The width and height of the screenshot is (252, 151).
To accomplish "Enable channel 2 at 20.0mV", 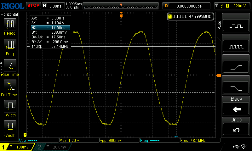I will (53, 147).
